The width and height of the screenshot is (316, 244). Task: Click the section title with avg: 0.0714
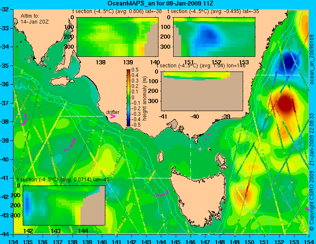point(63,180)
